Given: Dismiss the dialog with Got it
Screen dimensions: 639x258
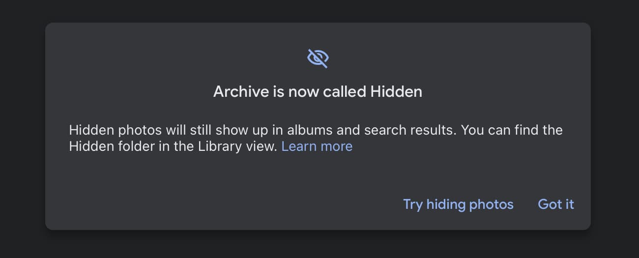Looking at the screenshot, I should click(555, 204).
